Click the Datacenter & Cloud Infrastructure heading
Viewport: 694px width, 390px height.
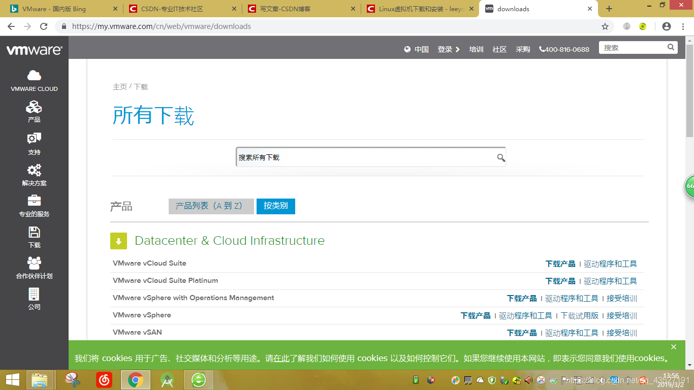coord(230,241)
